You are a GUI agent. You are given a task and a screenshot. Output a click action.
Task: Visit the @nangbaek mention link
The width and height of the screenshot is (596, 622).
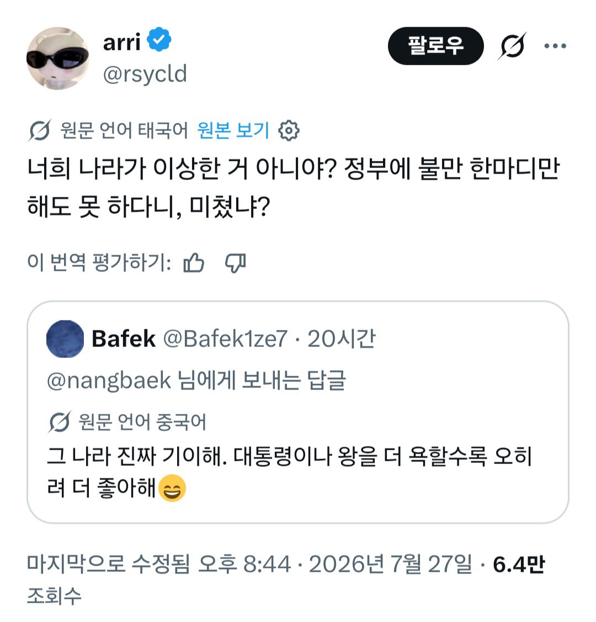[109, 381]
